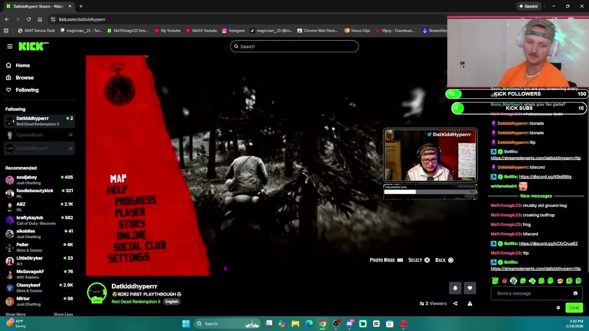Click the English language tag
Image resolution: width=589 pixels, height=331 pixels.
[172, 302]
